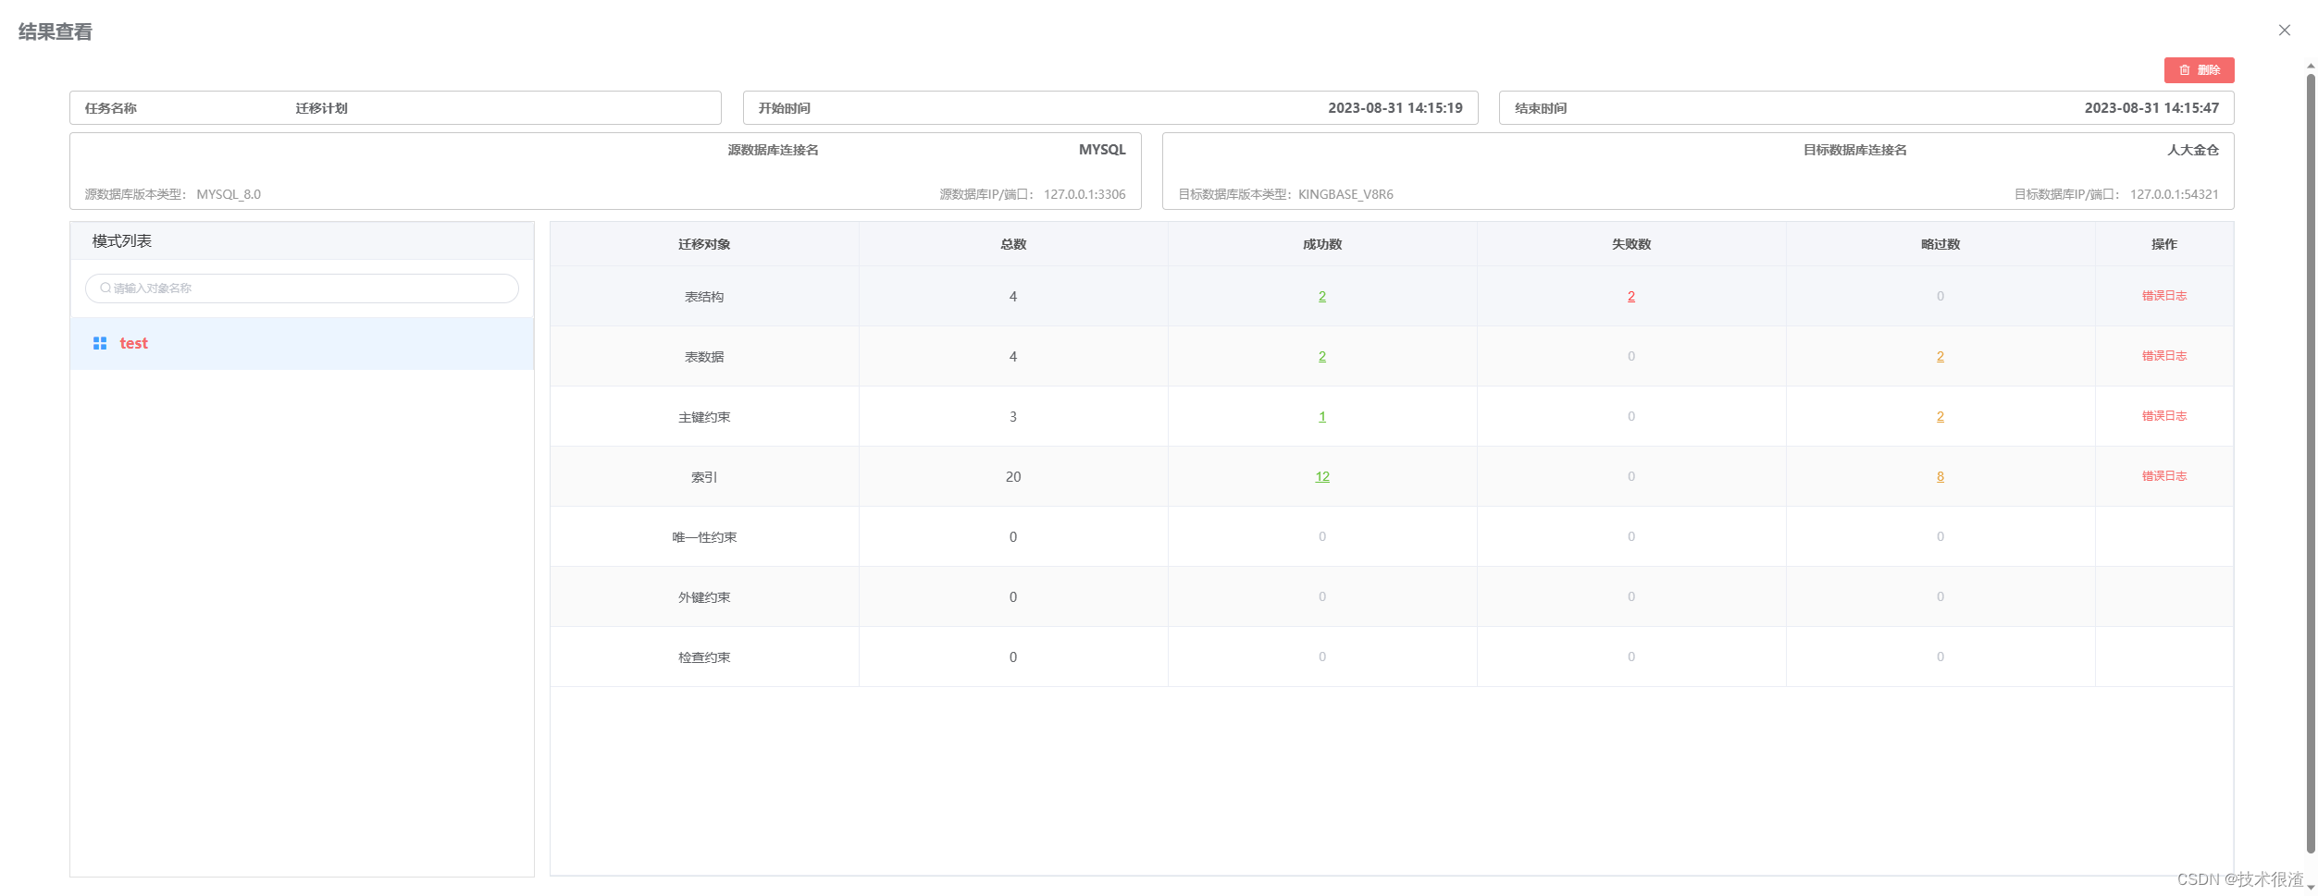Click the 人大金仓 target connection name
This screenshot has height=896, width=2318.
pyautogui.click(x=2192, y=150)
